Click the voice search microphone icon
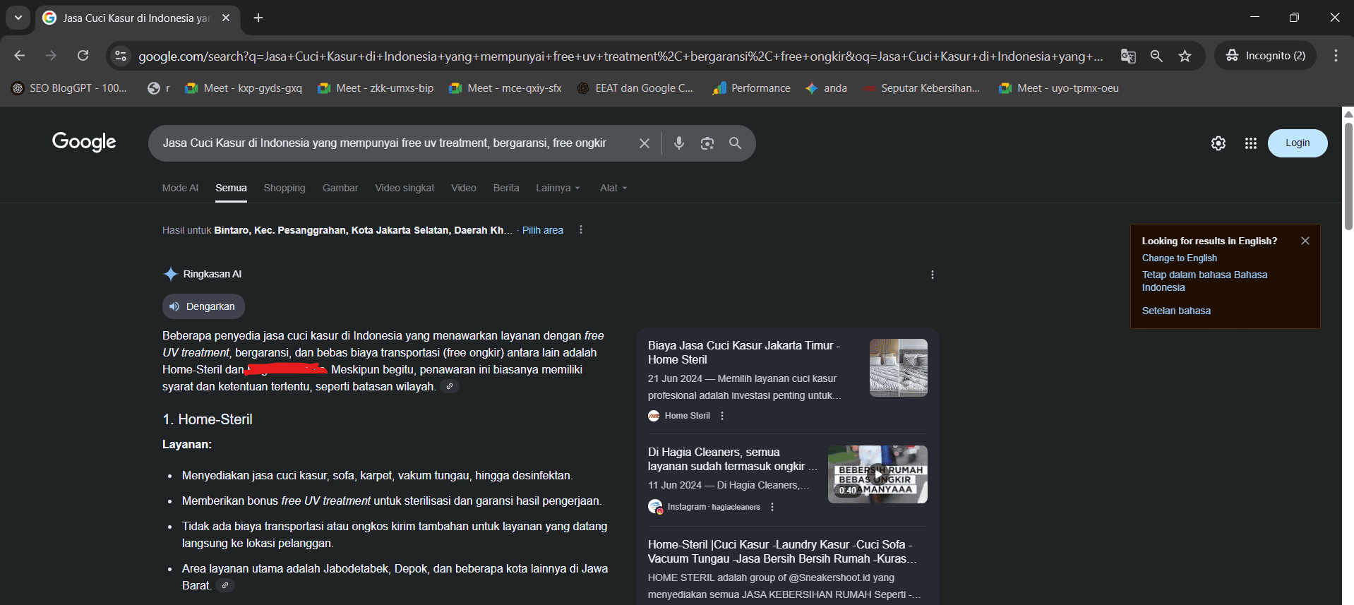1354x605 pixels. point(678,143)
